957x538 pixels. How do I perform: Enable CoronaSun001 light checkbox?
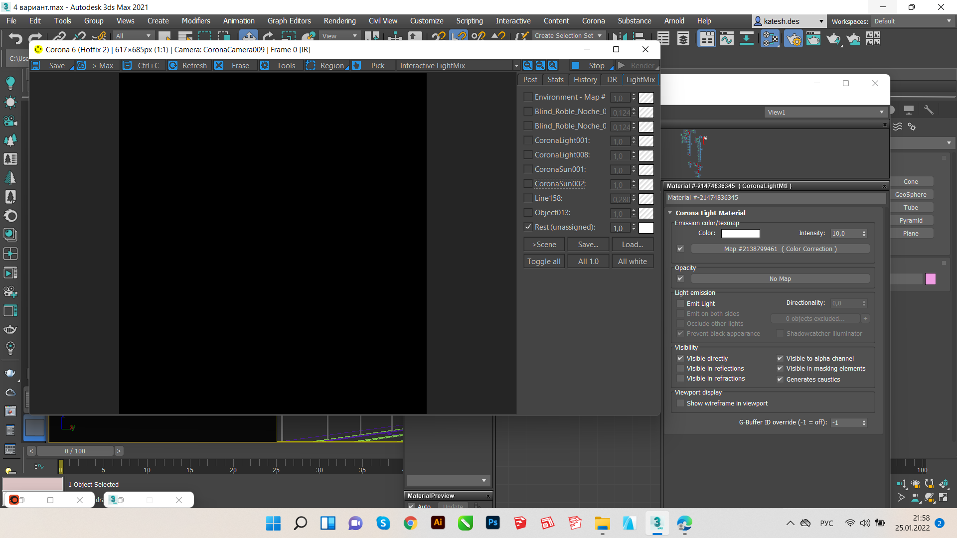pos(528,169)
